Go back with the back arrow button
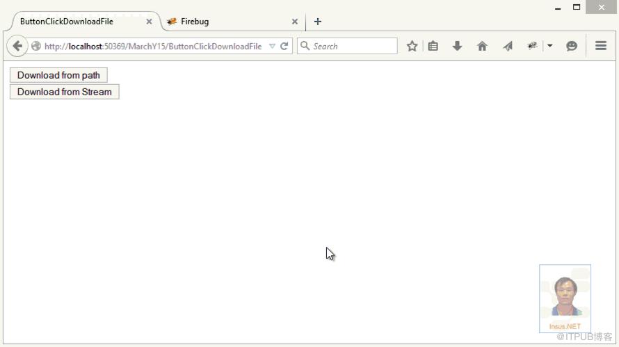619x347 pixels. coord(17,46)
